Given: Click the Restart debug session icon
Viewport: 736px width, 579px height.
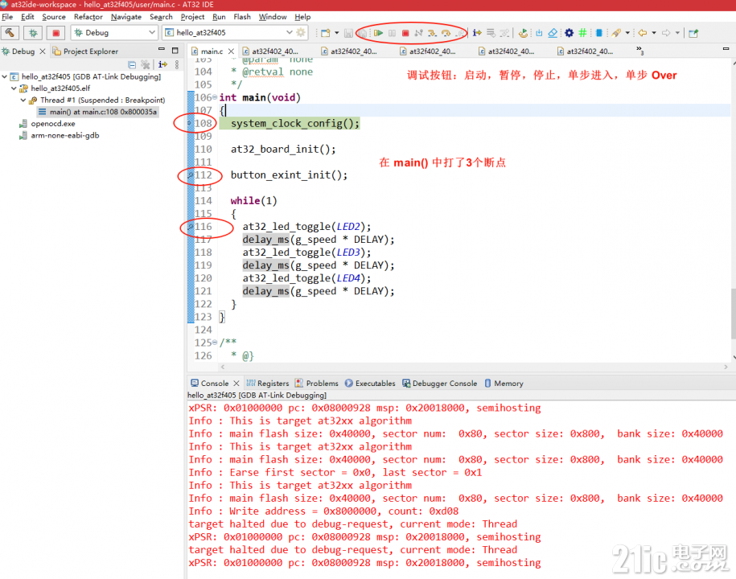Looking at the screenshot, I should pyautogui.click(x=523, y=33).
